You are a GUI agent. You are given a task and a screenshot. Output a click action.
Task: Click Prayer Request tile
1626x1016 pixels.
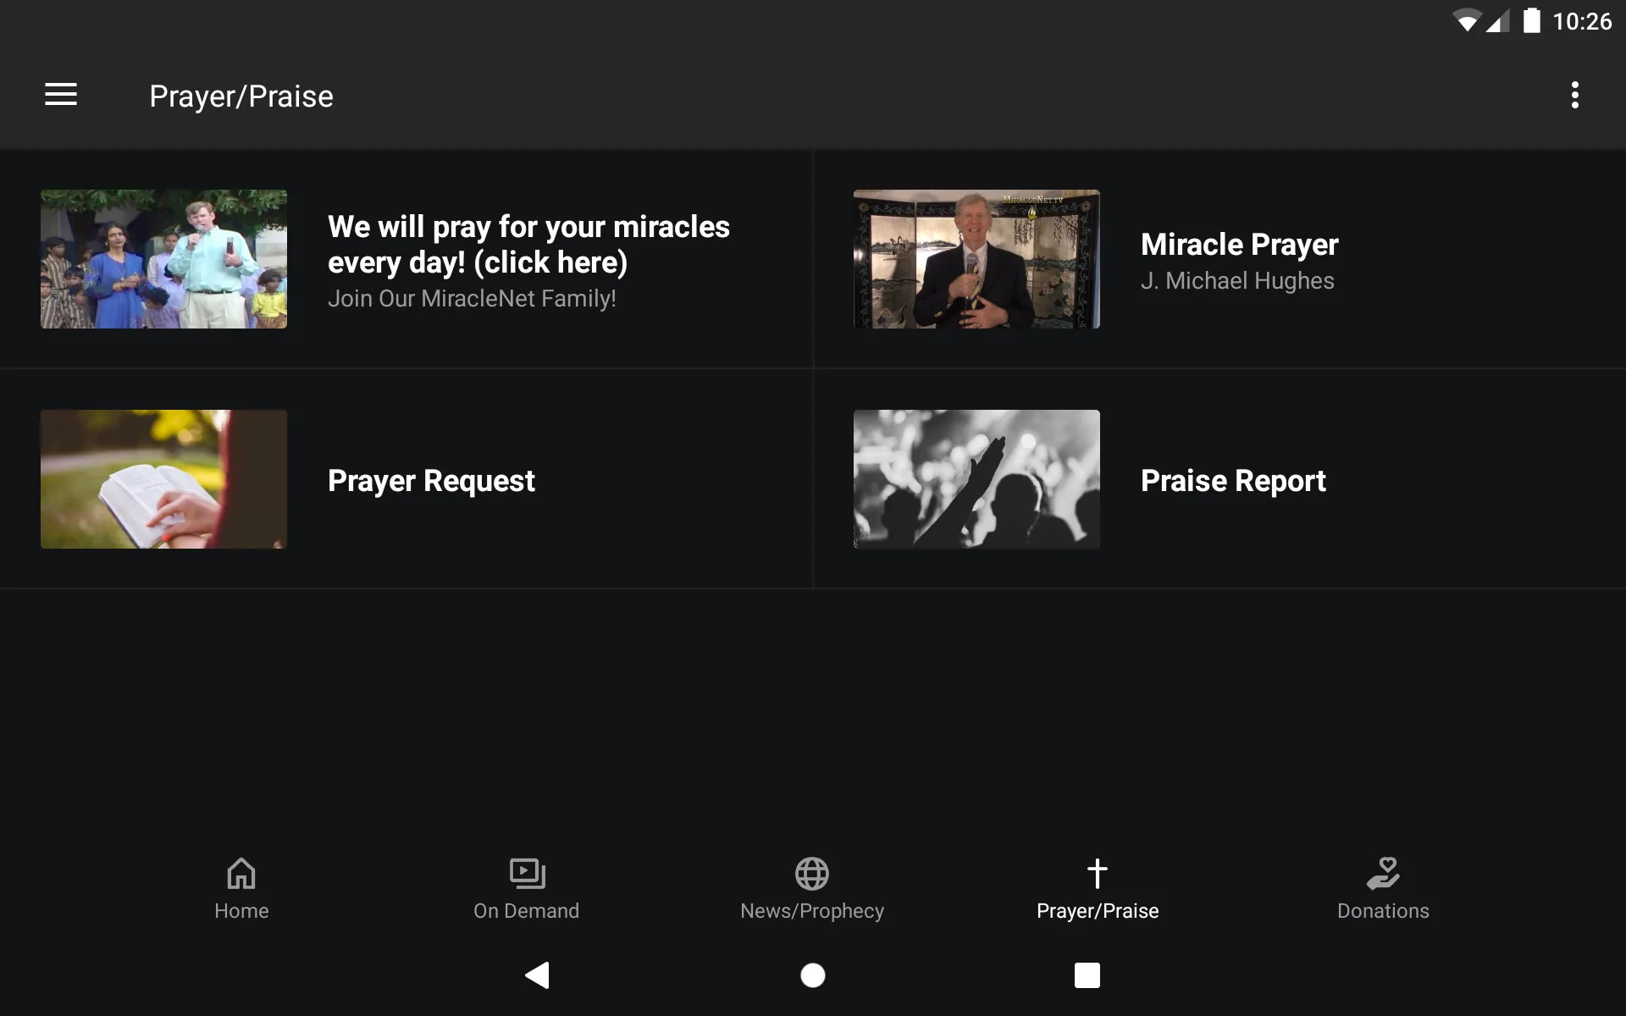coord(406,478)
